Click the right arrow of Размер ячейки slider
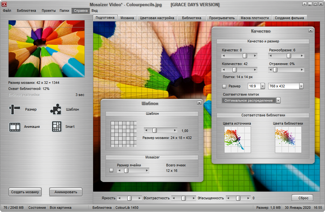The image size is (325, 212). [x=147, y=171]
